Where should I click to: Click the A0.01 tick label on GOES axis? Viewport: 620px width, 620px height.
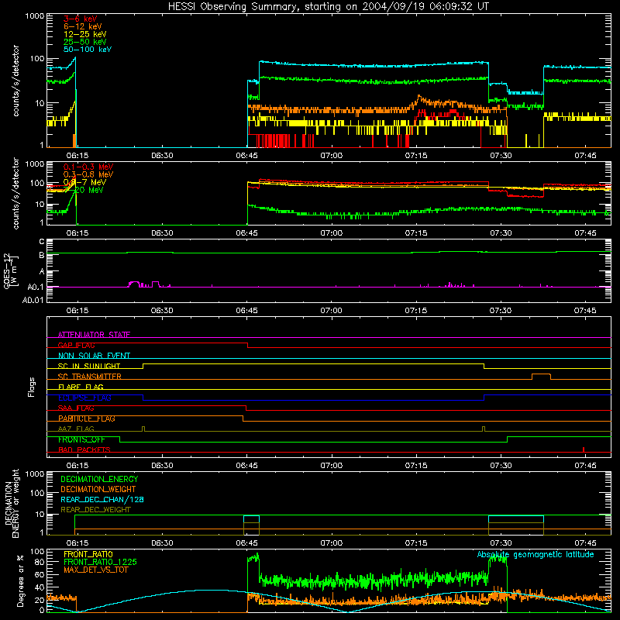(x=33, y=301)
